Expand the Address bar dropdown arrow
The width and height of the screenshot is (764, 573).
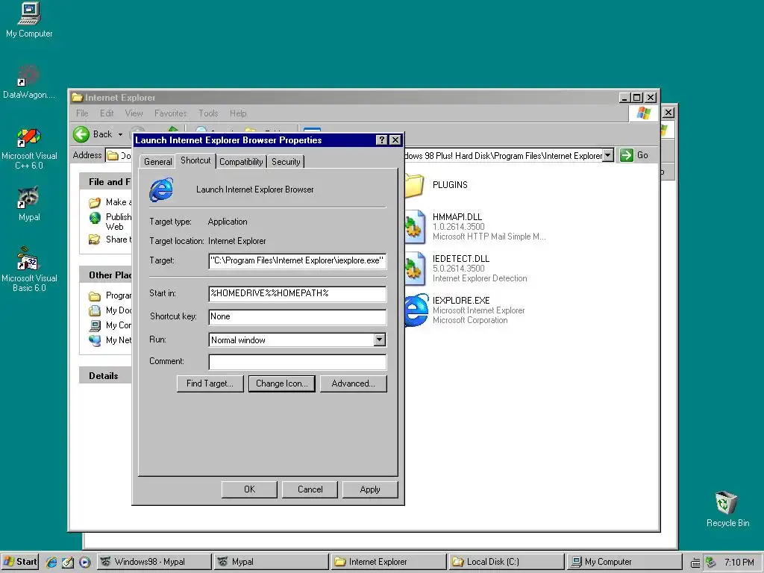(608, 155)
